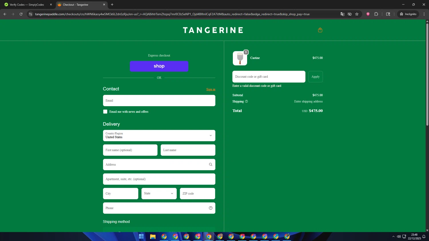Click the Last name field
This screenshot has width=429, height=241.
click(x=188, y=150)
